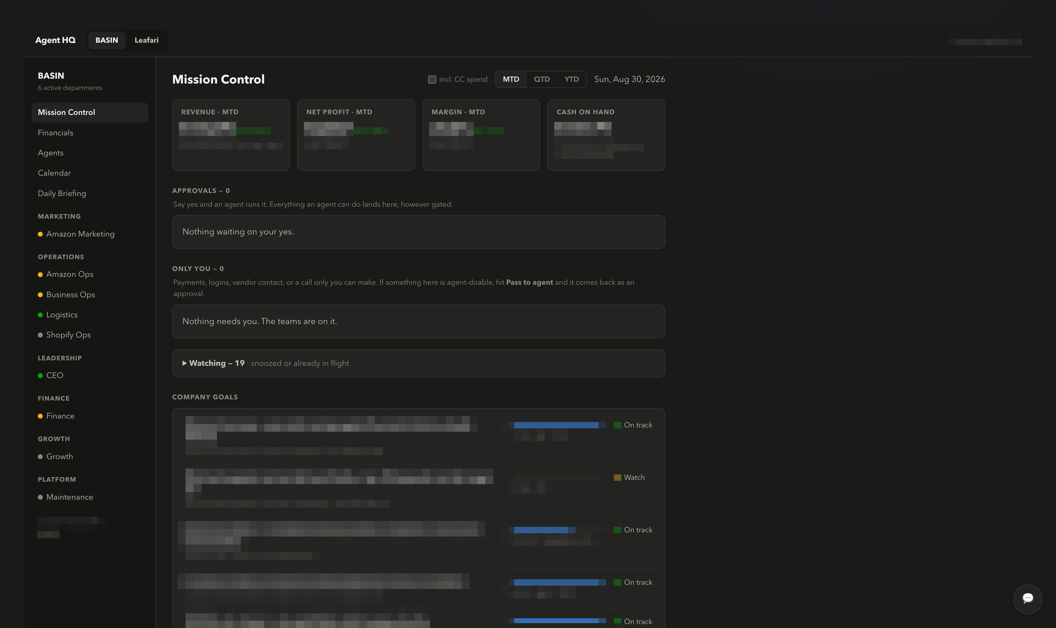This screenshot has width=1056, height=628.
Task: Click the Revenue · MTD card
Action: click(231, 135)
